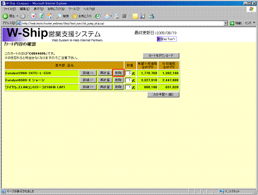Viewport: 258px width, 195px height.
Task: Click 詳細>> for Catalyst6503-E シャーシ
Action: [88, 80]
